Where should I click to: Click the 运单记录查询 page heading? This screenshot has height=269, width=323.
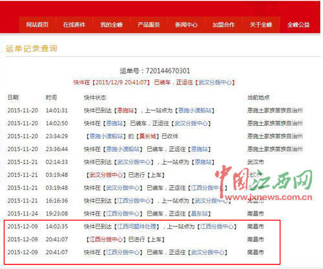[x=32, y=48]
